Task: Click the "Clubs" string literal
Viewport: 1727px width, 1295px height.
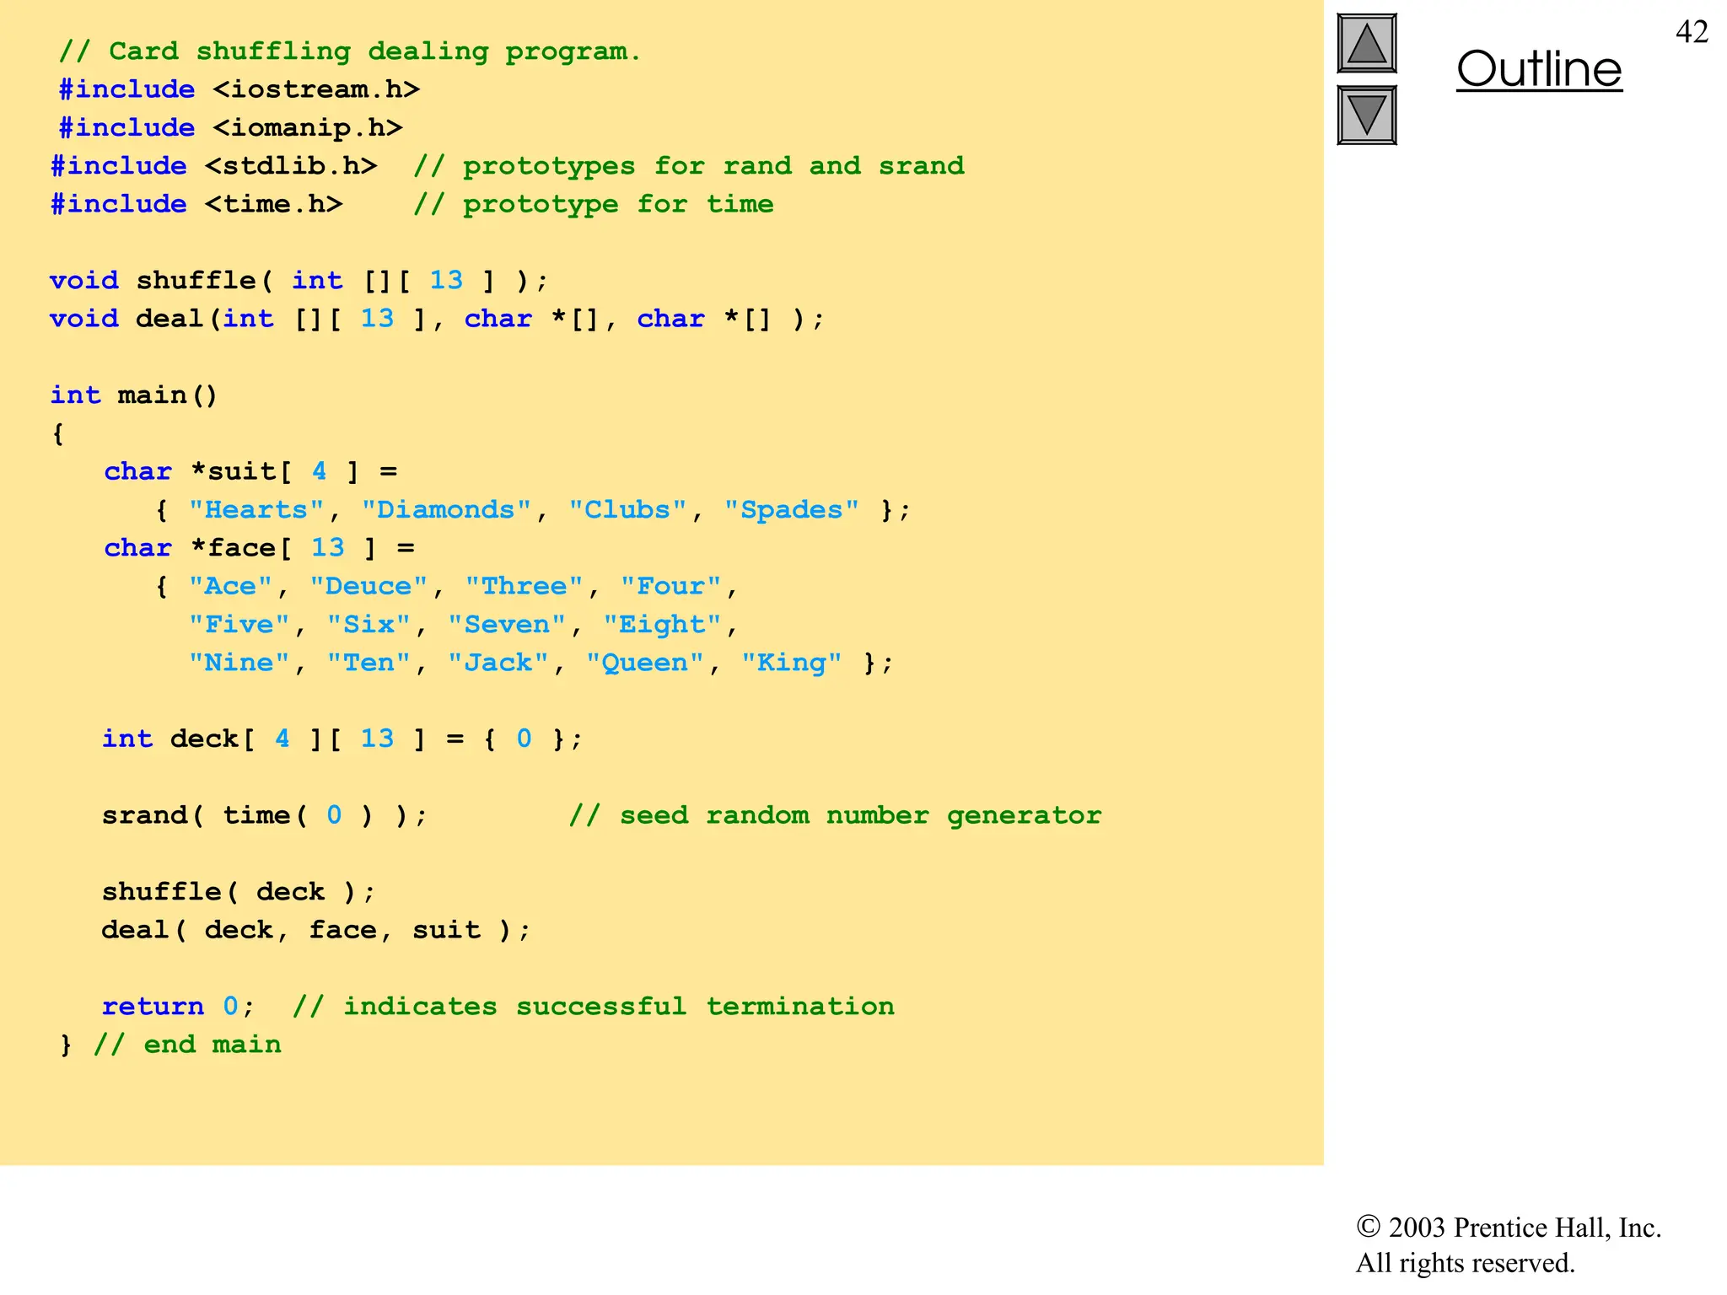Action: tap(627, 510)
